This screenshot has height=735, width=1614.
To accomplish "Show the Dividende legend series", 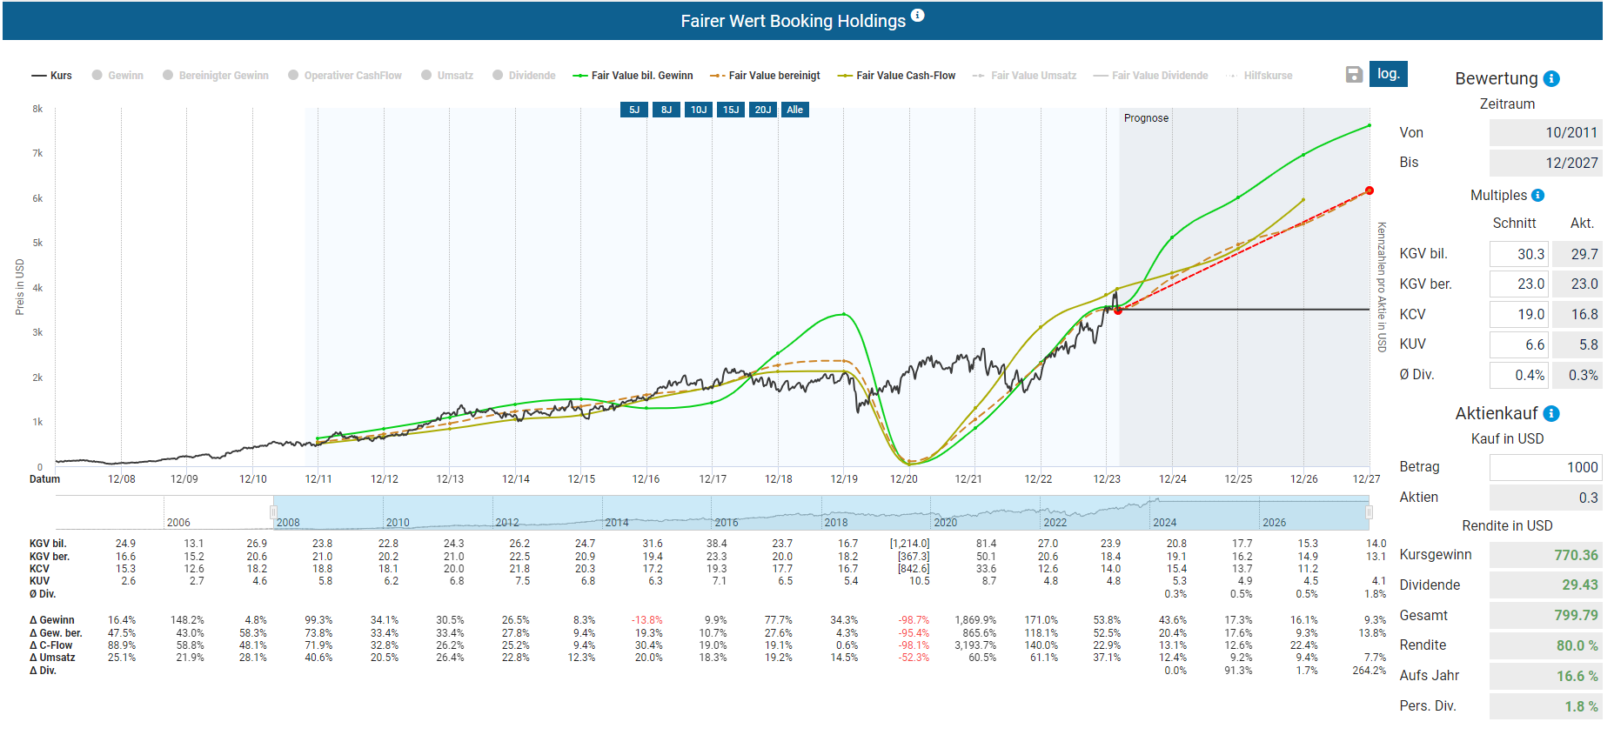I will click(x=524, y=76).
